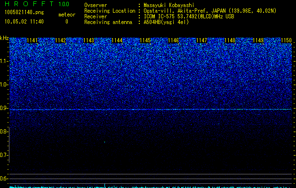This screenshot has width=296, height=188.
Task: Click the Ovserver label
Action: click(96, 5)
